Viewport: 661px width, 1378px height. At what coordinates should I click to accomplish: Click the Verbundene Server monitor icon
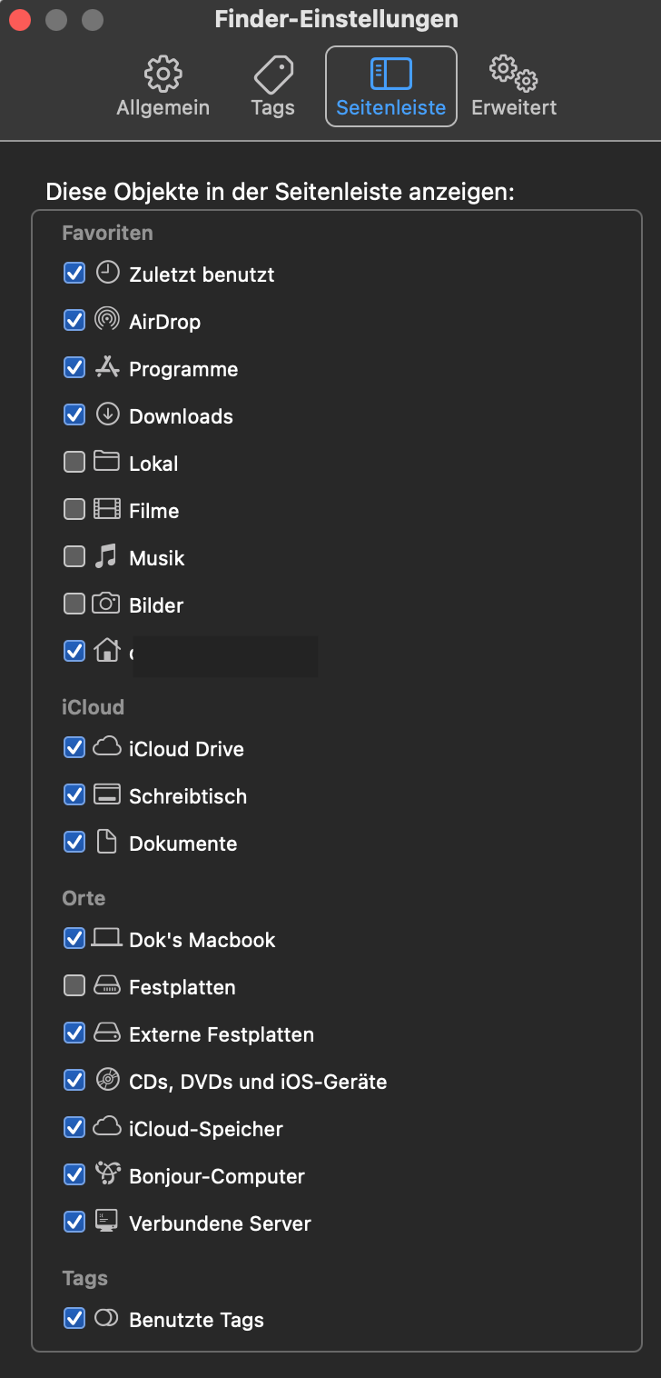pos(107,1222)
